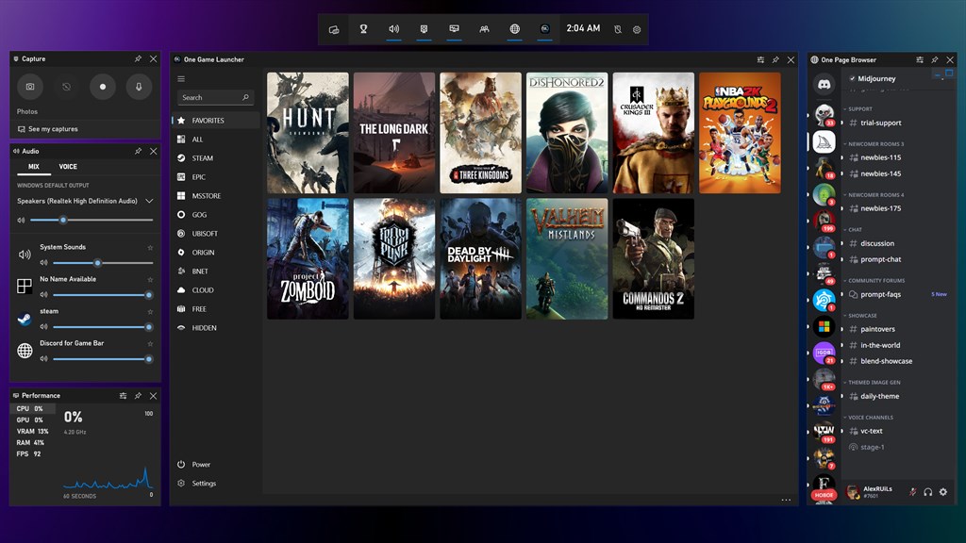Image resolution: width=966 pixels, height=543 pixels.
Task: Mute the Discord for Game Bar audio
Action: pyautogui.click(x=43, y=359)
